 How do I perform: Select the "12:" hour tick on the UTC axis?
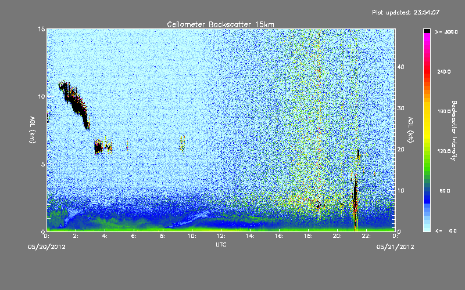[221, 236]
